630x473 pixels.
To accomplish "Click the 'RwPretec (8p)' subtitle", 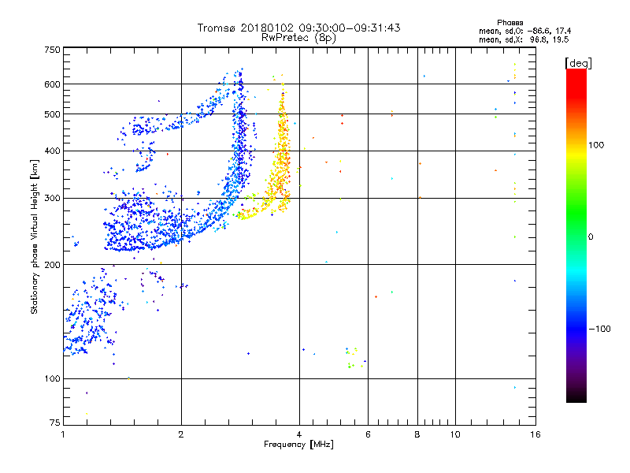I will [x=298, y=38].
